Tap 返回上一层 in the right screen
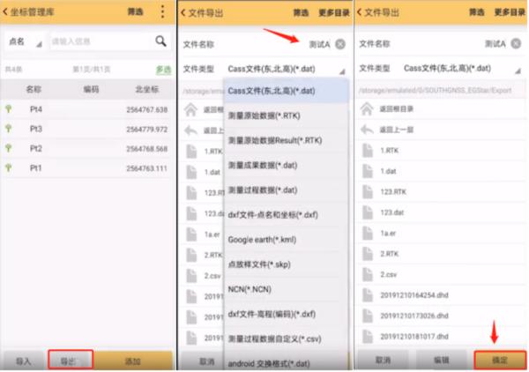 click(397, 130)
